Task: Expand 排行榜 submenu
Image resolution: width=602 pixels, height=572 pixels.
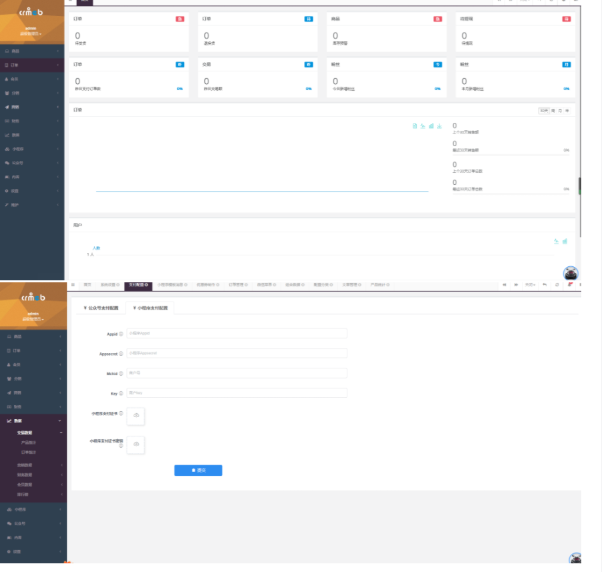Action: coord(33,495)
